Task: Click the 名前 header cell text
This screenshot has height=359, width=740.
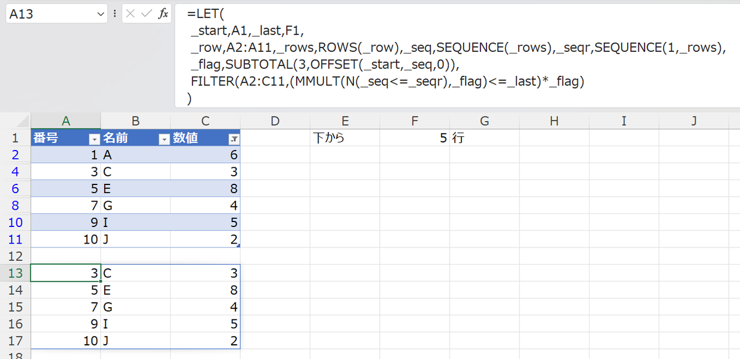Action: [x=115, y=138]
